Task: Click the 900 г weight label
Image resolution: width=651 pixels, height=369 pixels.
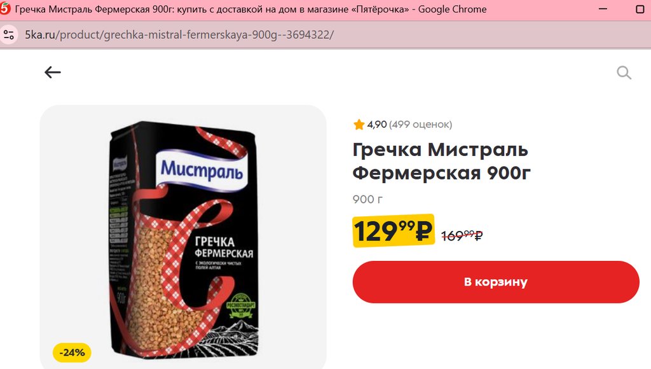Action: [367, 200]
